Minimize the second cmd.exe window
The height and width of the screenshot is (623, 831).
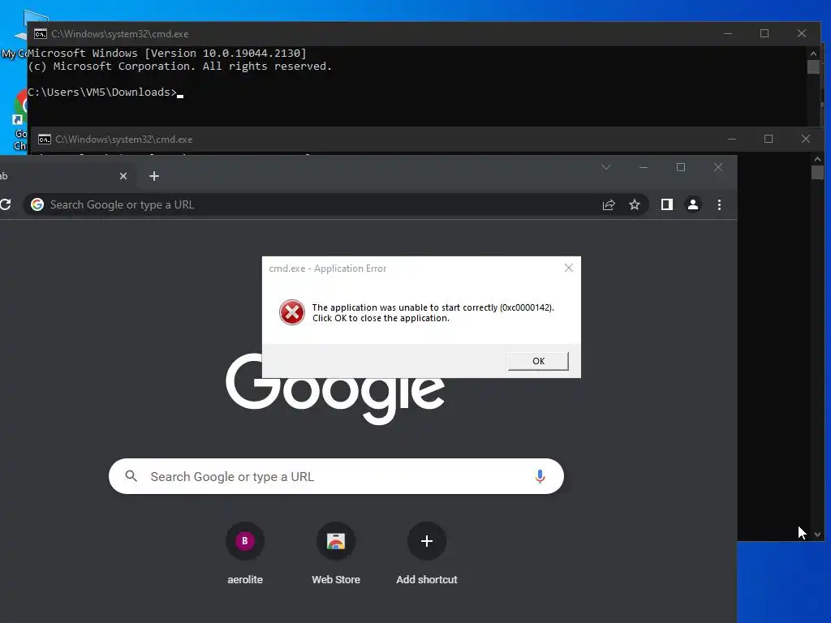coord(732,139)
